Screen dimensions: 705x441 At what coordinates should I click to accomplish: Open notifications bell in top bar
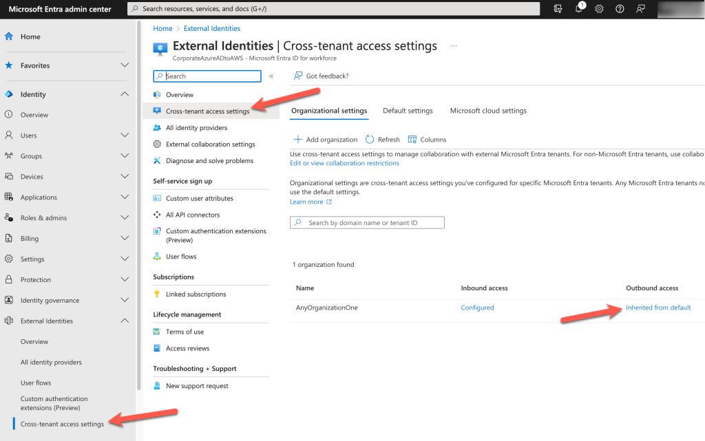(578, 9)
